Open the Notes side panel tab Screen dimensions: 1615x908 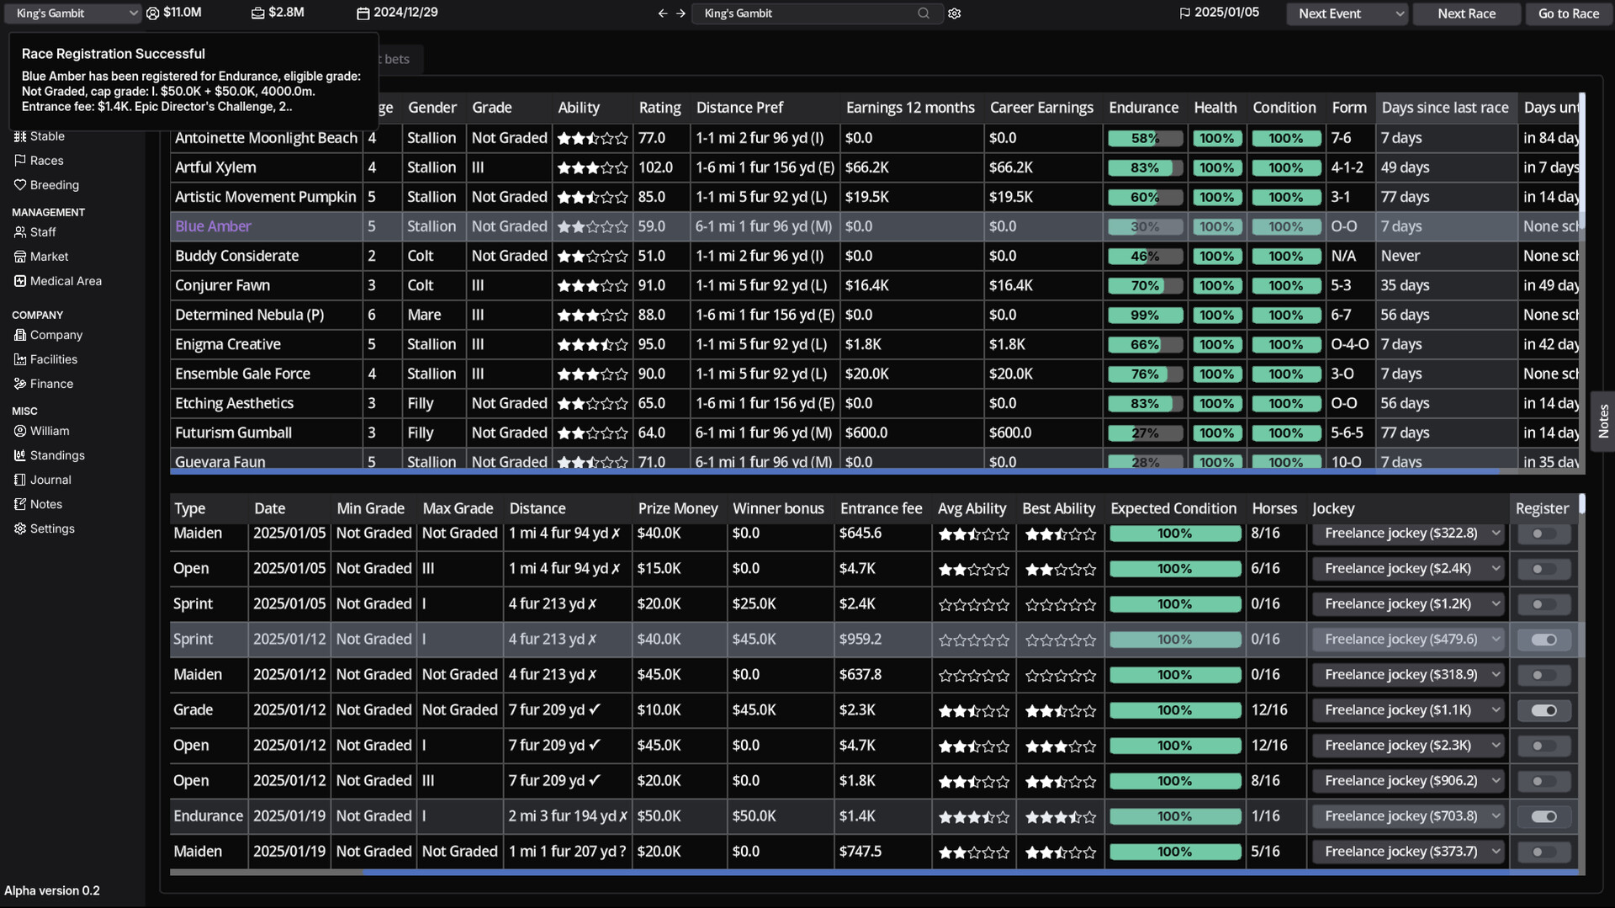pyautogui.click(x=1603, y=421)
